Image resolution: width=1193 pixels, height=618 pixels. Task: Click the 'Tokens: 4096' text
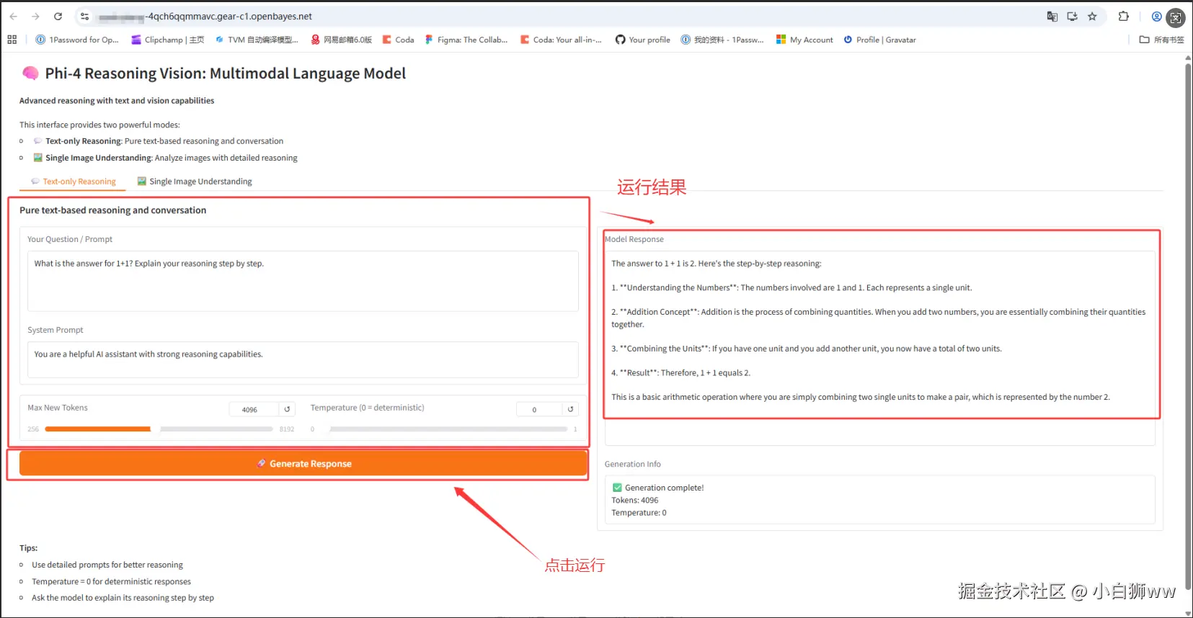pyautogui.click(x=635, y=500)
